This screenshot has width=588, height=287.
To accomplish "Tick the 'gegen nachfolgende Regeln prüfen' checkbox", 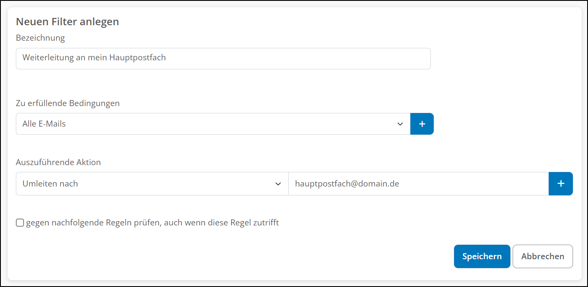I will 20,222.
